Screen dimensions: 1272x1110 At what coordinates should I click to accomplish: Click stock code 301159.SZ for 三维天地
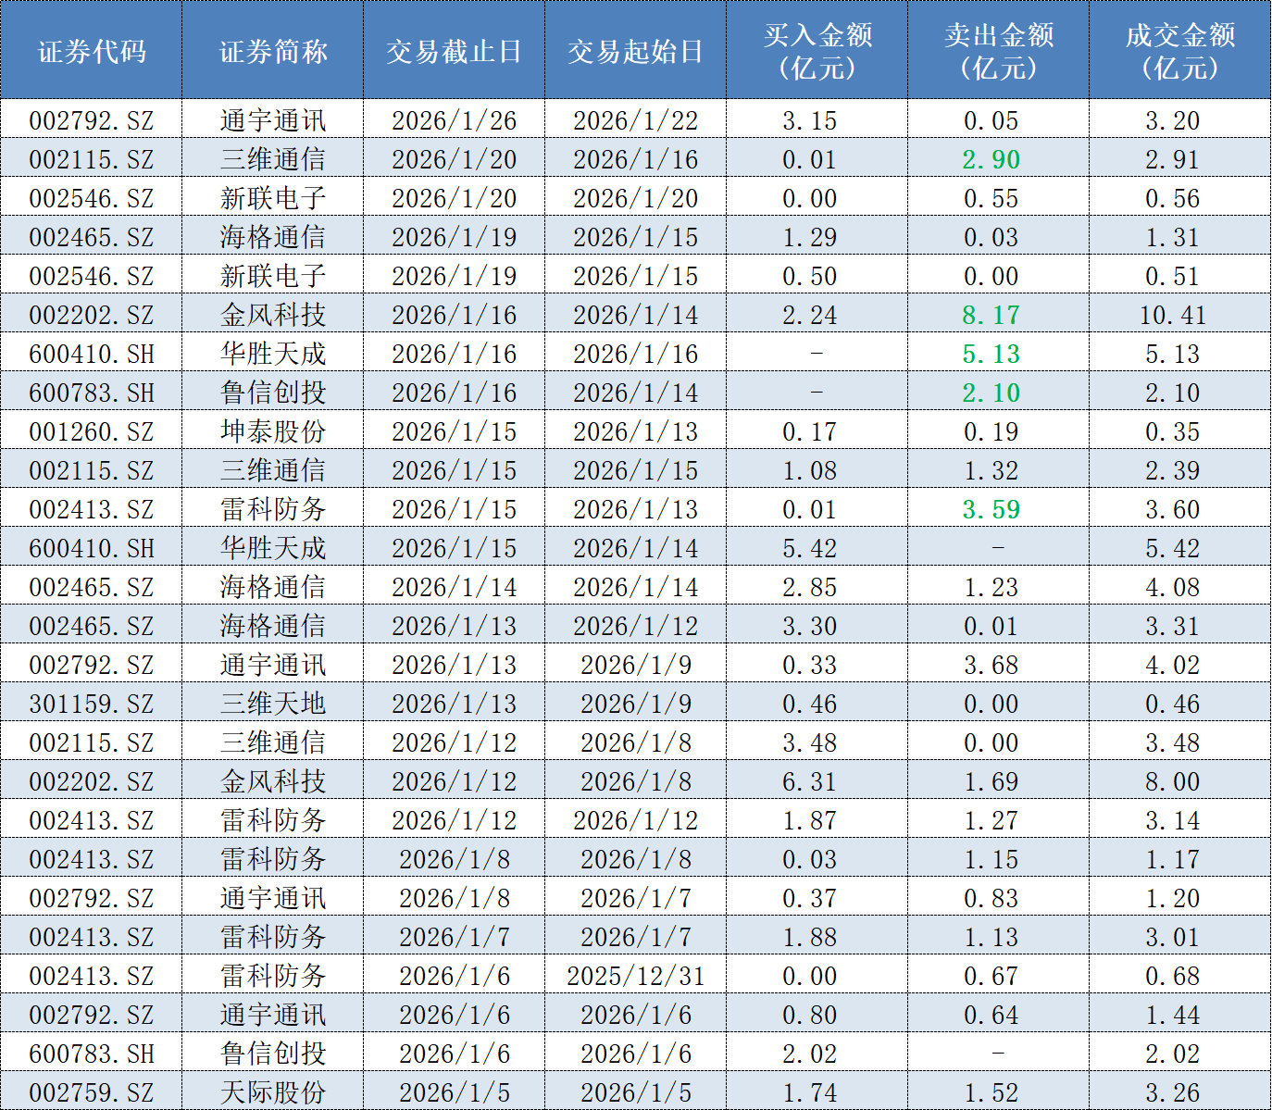tap(92, 703)
